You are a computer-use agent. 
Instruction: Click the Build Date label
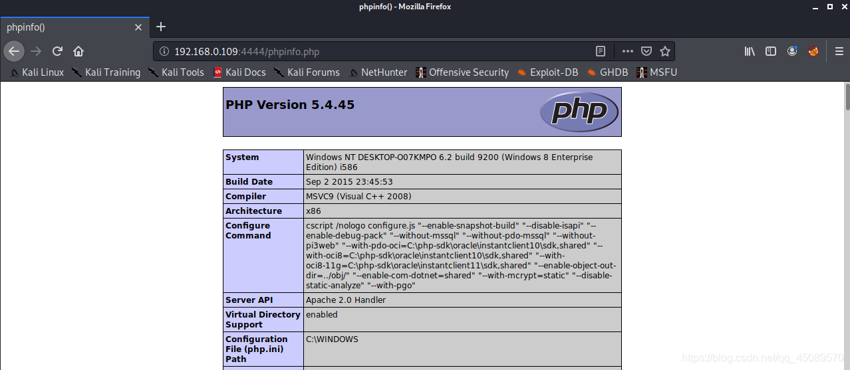click(x=249, y=182)
